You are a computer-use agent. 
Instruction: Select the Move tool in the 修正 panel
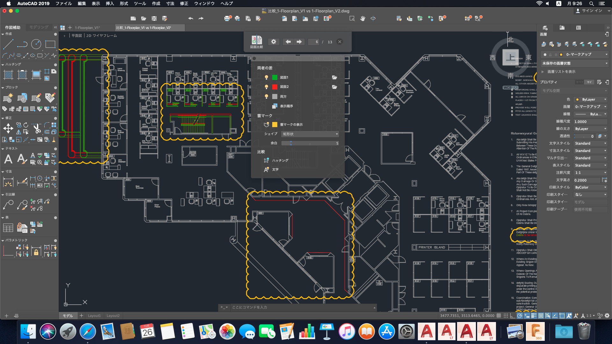coord(8,129)
